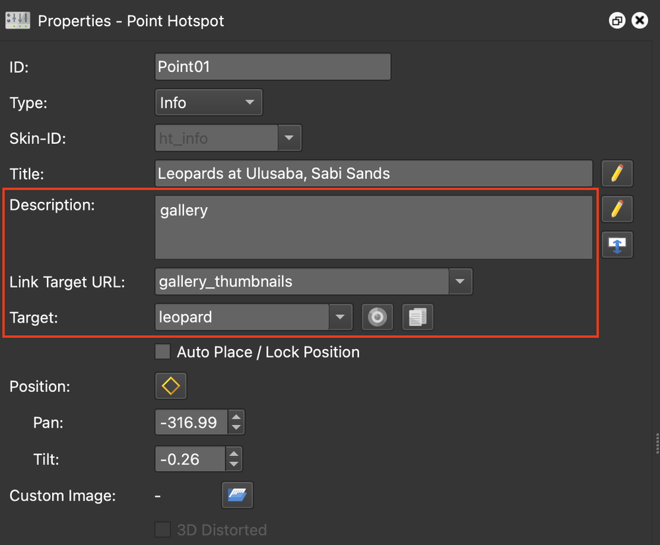Open the Custom Image folder browser
This screenshot has height=545, width=660.
(x=237, y=496)
